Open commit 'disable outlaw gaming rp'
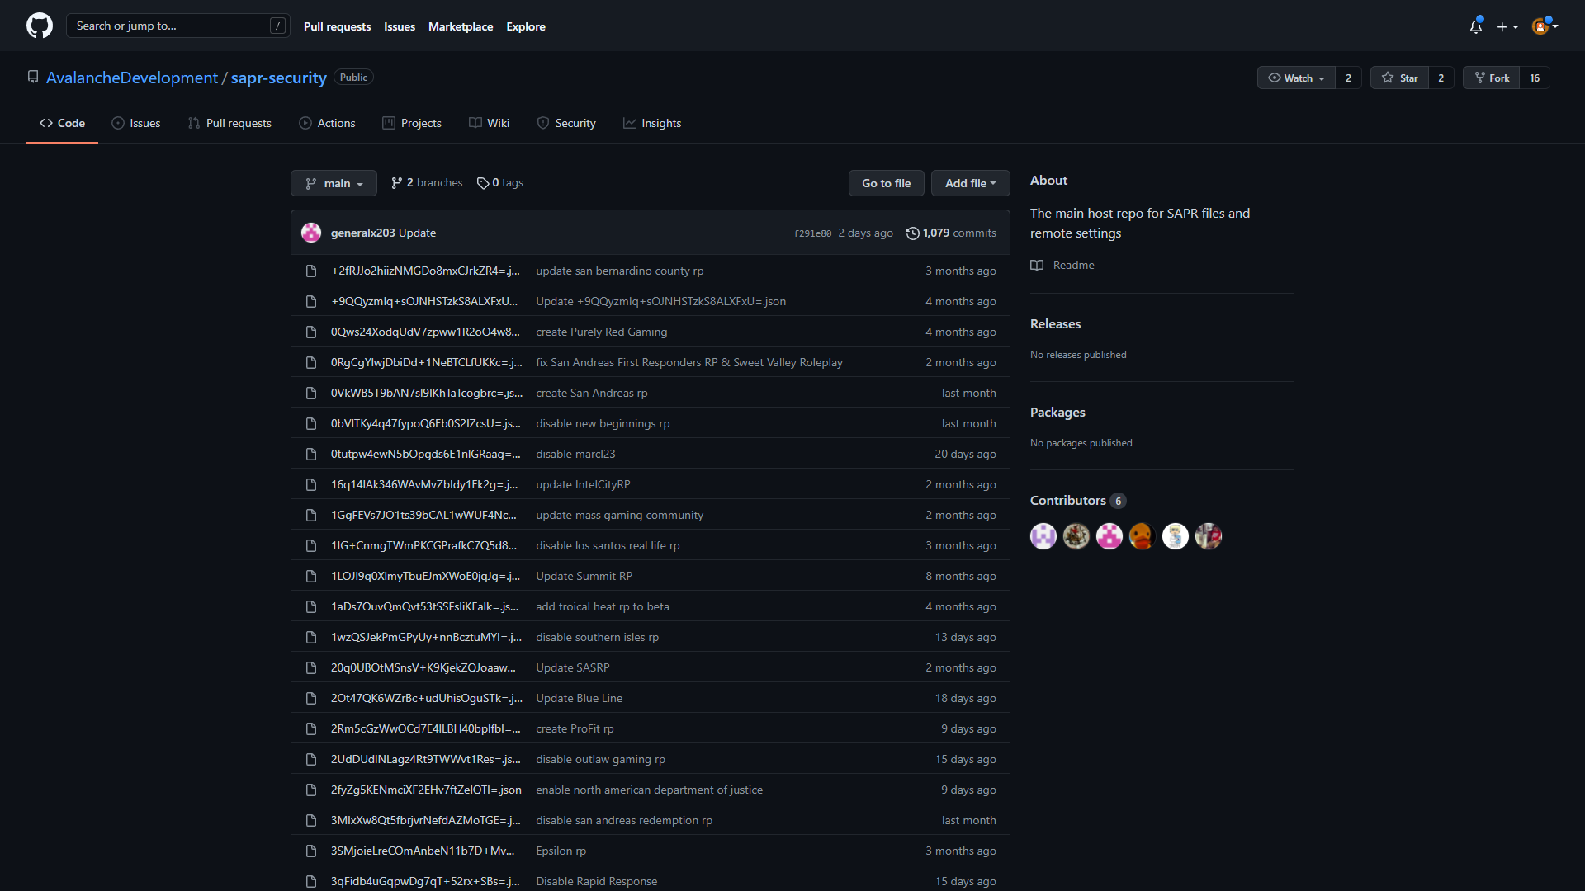This screenshot has width=1585, height=891. click(600, 759)
